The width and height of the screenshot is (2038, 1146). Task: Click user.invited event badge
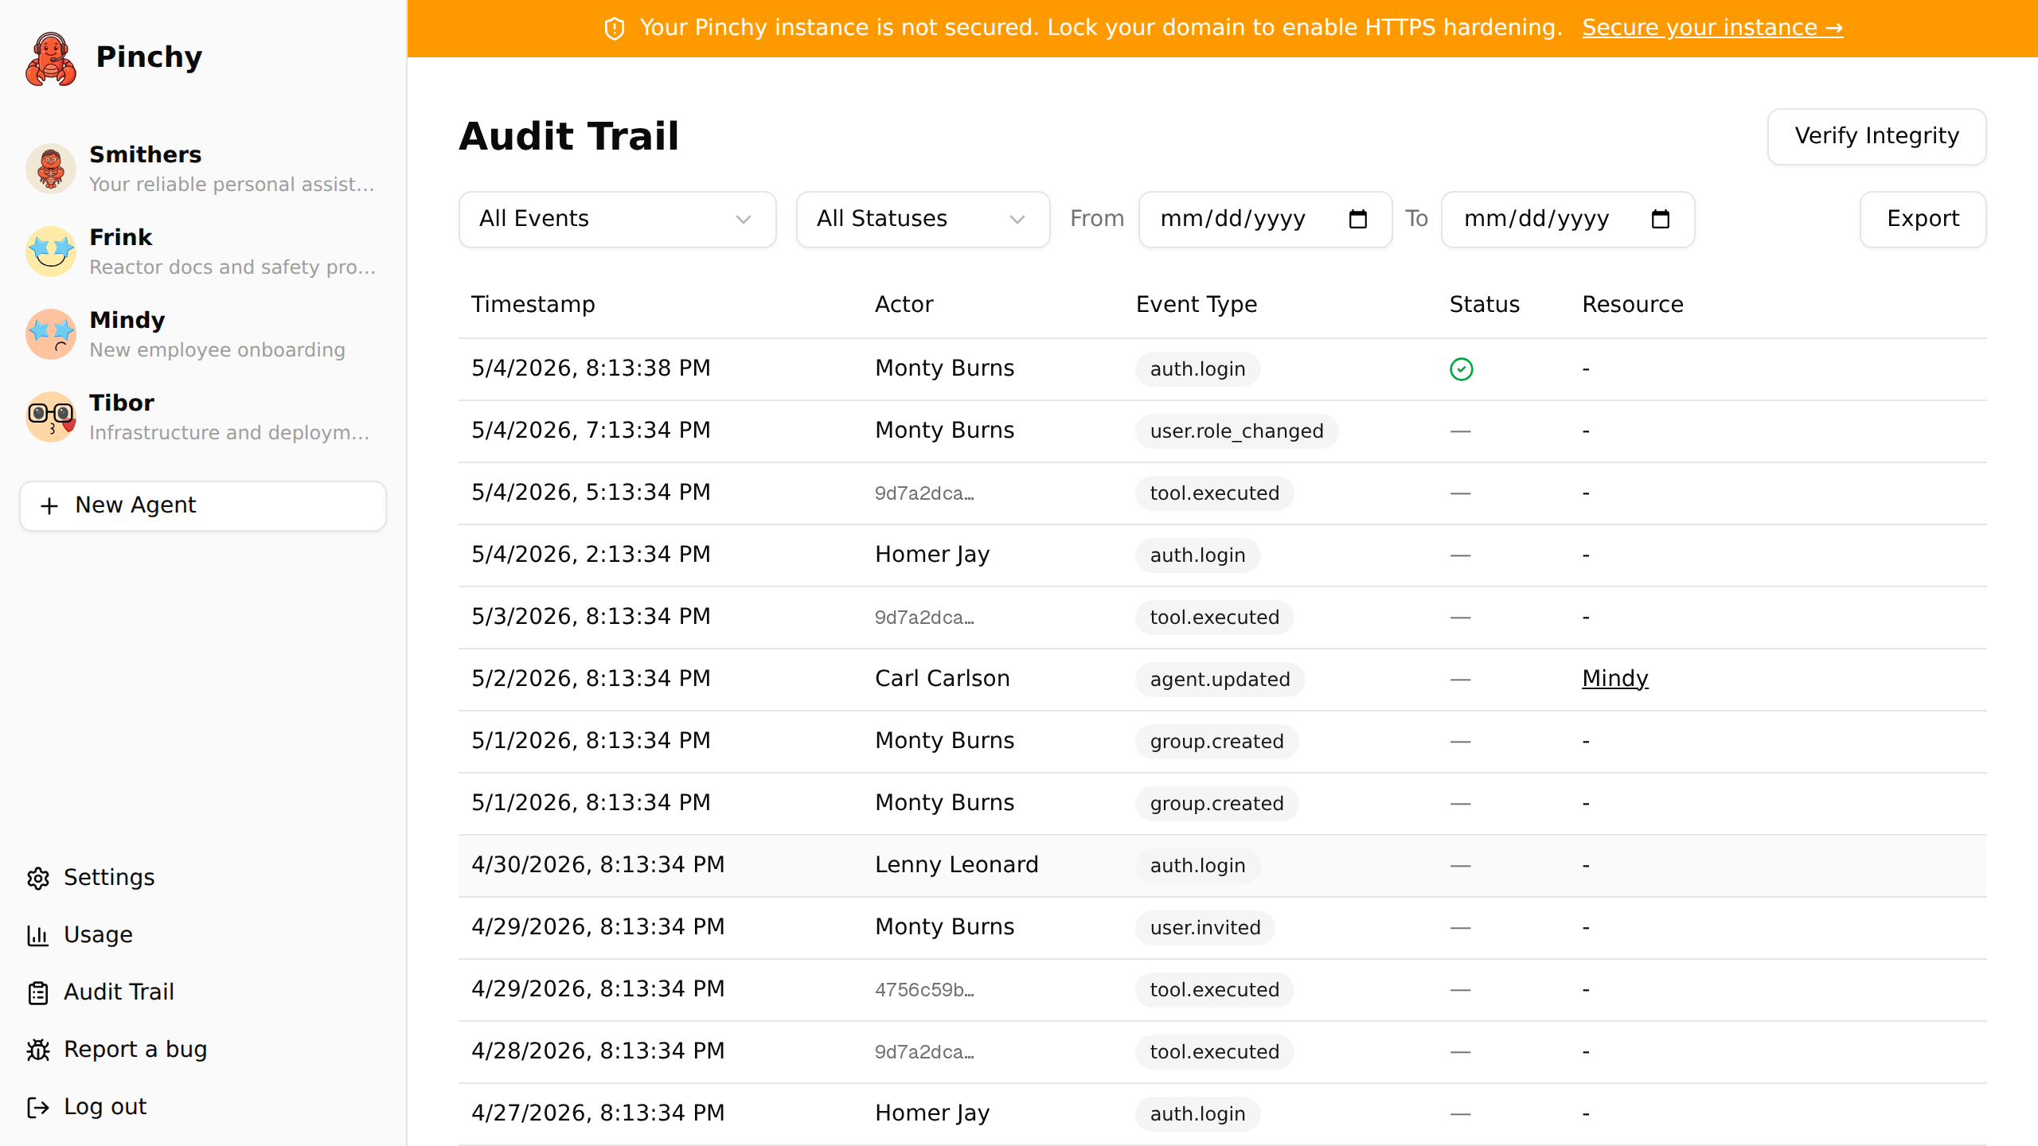tap(1204, 927)
